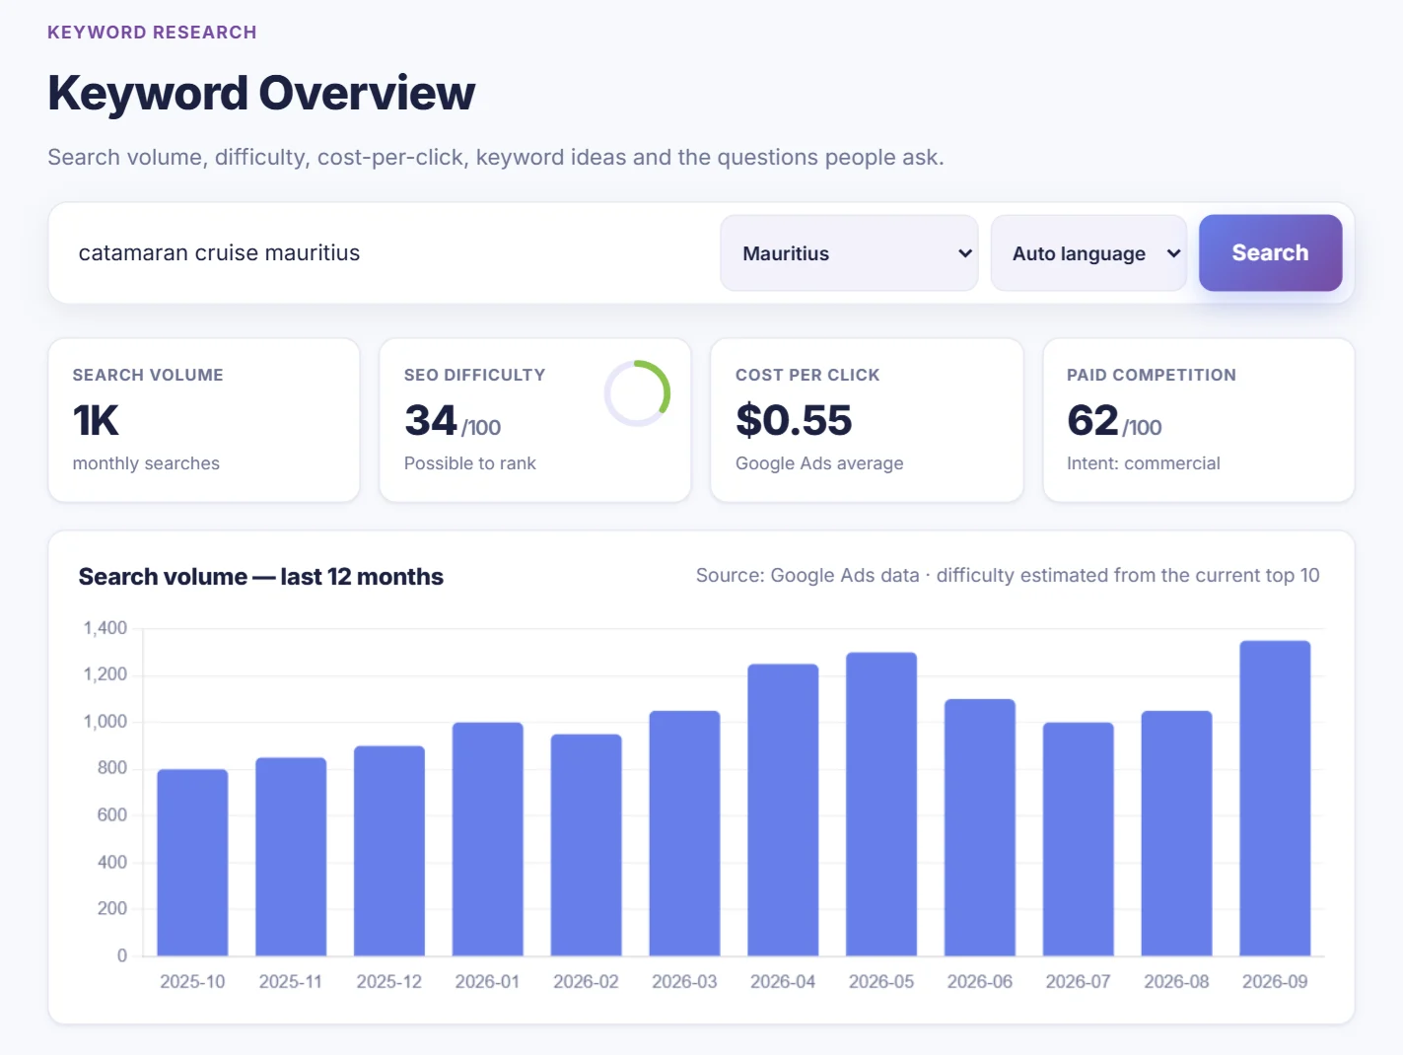The width and height of the screenshot is (1403, 1055).
Task: Click the 2025-10 x-axis label
Action: 192,982
